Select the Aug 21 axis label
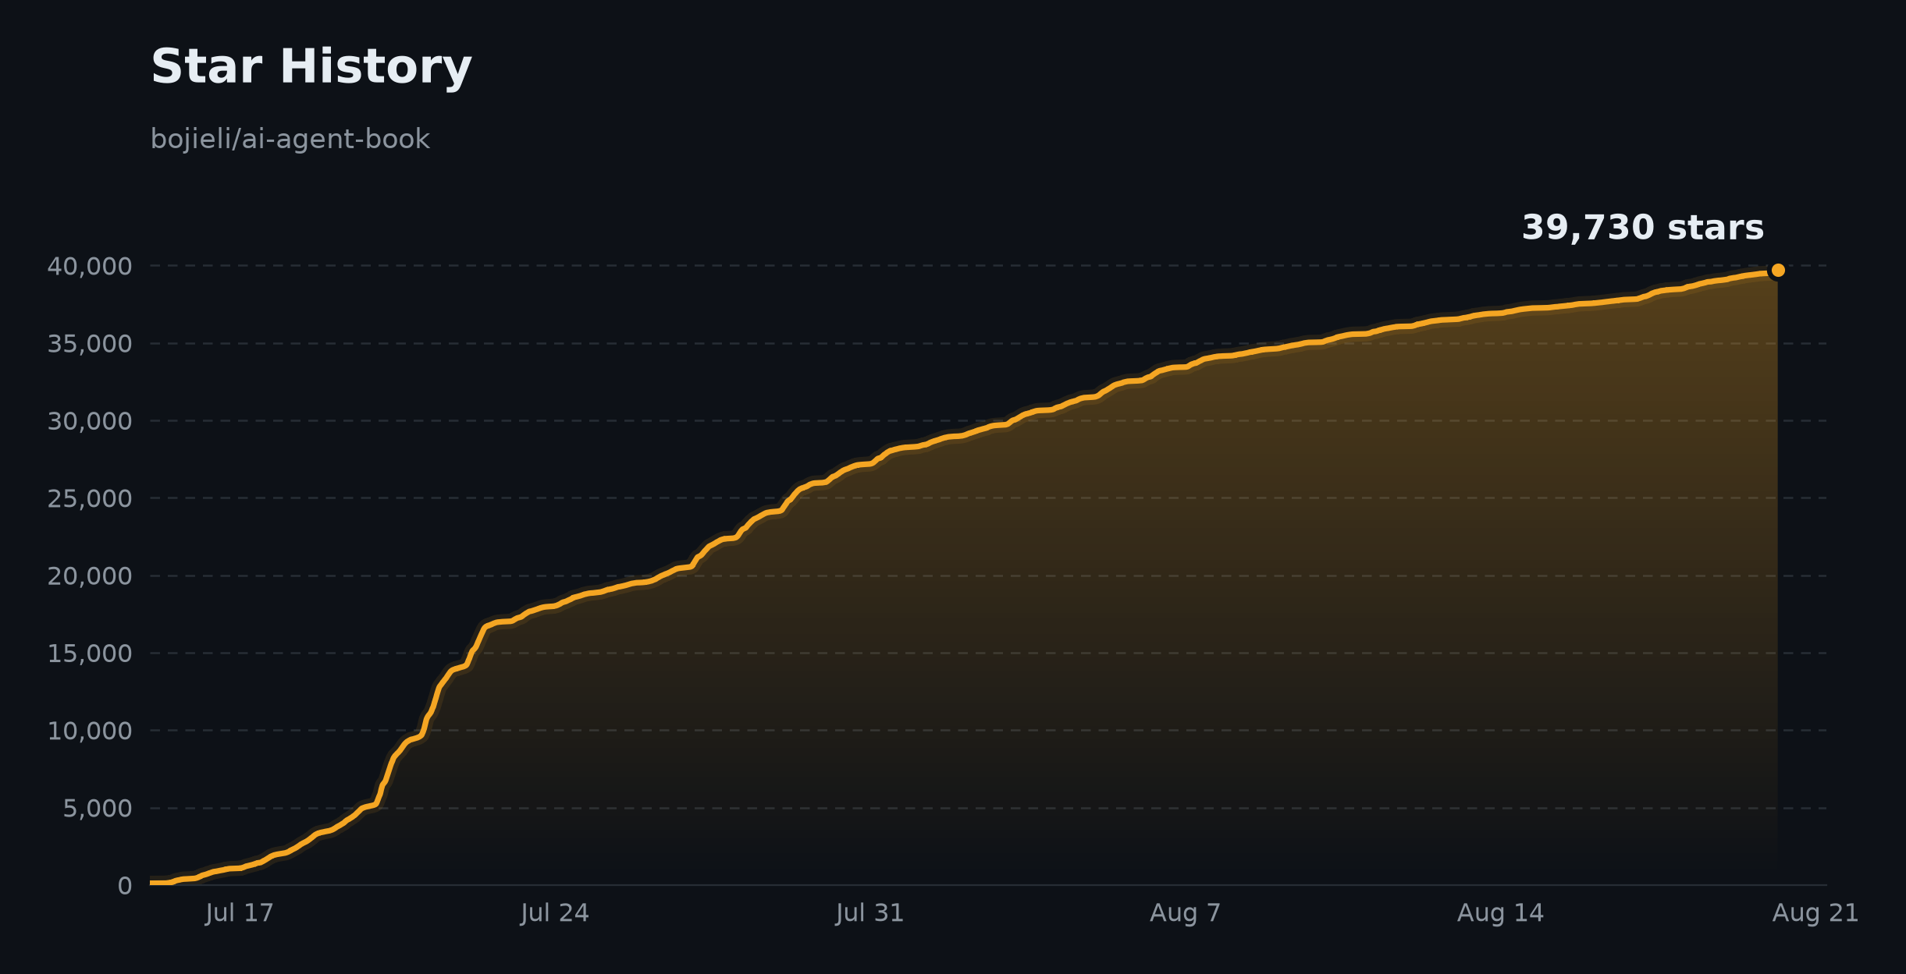The image size is (1906, 974). (x=1815, y=913)
